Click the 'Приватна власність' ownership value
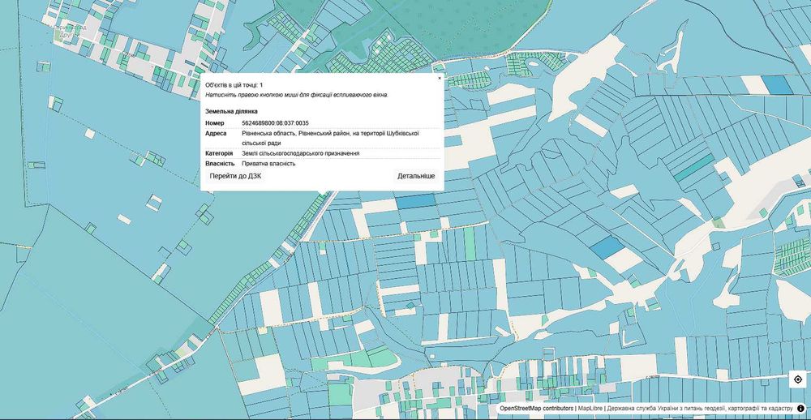This screenshot has height=420, width=811. click(268, 164)
